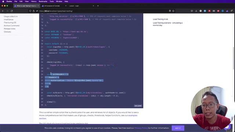Open the site permissions icon beside the padlock
The image size is (235, 132).
point(37,11)
